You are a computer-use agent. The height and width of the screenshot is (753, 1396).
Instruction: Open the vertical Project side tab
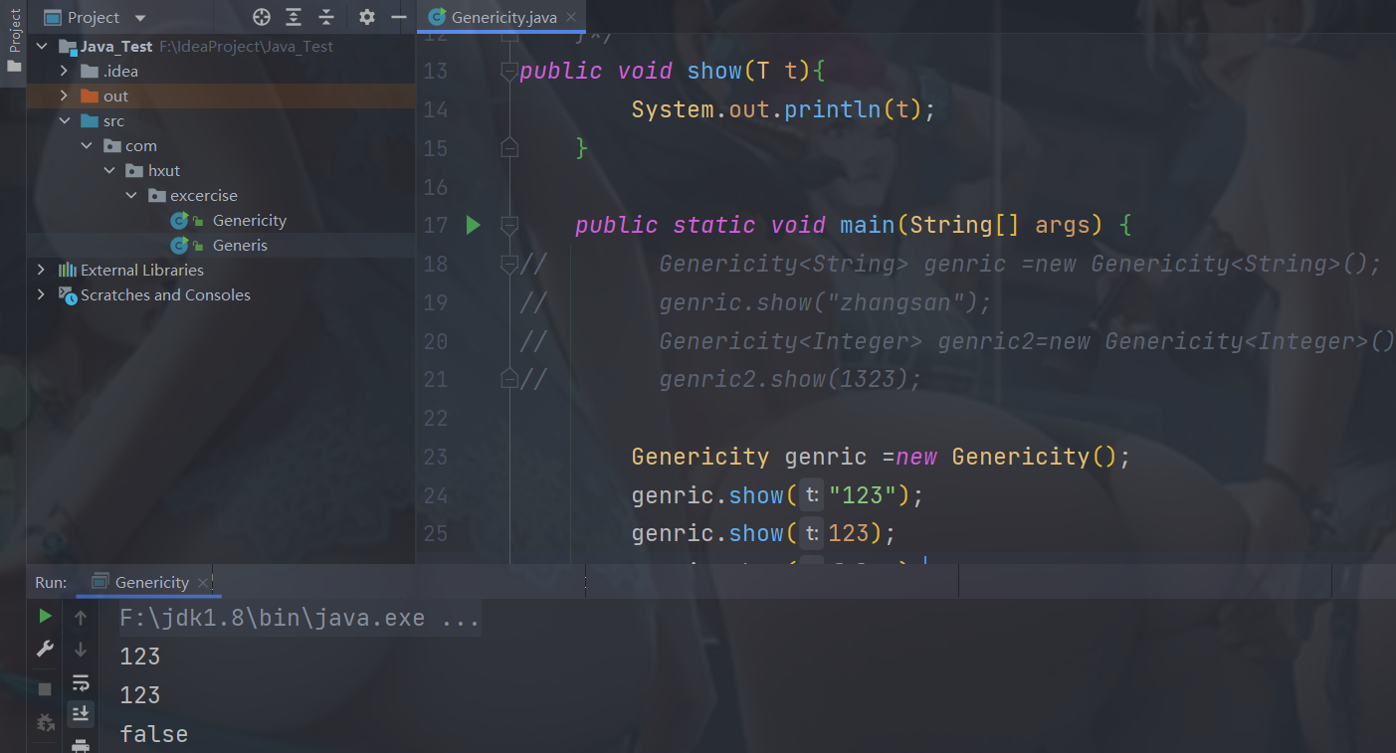pos(14,42)
